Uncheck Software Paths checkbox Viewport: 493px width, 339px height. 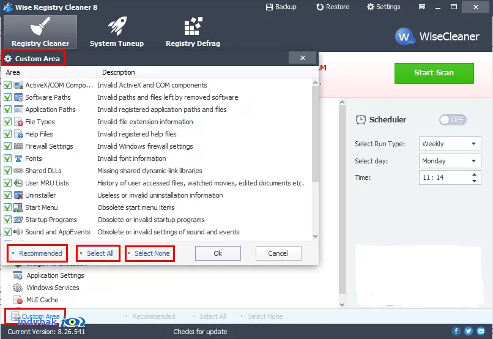click(x=7, y=97)
